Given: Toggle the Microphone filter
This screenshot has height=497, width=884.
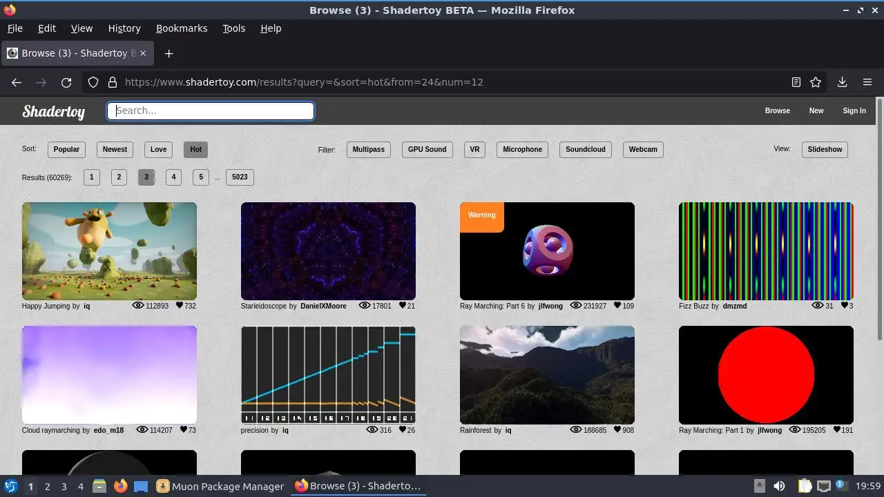Looking at the screenshot, I should point(522,149).
